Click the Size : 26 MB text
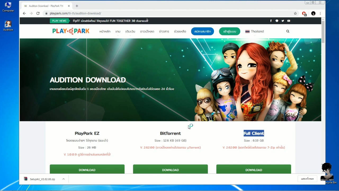Screen dimensions: 339x191 click(87, 147)
